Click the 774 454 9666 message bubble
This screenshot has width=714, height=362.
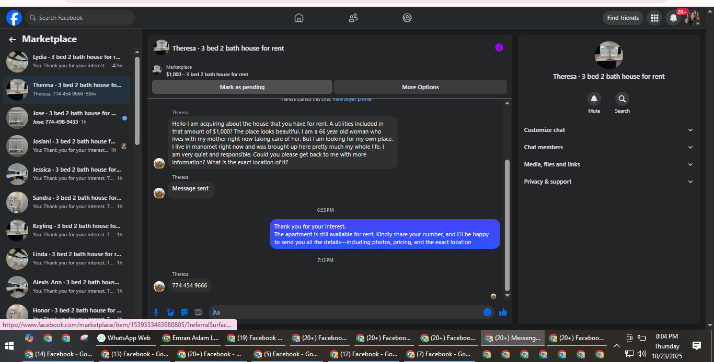coord(190,286)
